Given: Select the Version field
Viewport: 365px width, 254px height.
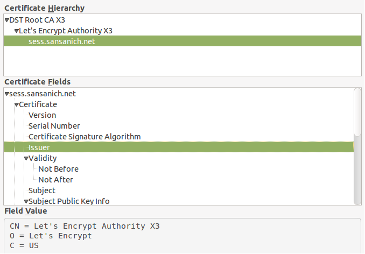Looking at the screenshot, I should pos(42,115).
